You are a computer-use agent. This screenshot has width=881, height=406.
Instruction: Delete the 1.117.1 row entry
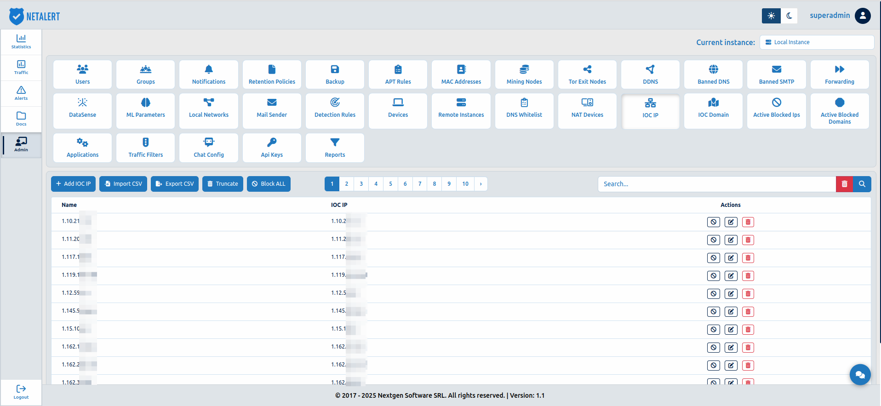[x=748, y=258]
